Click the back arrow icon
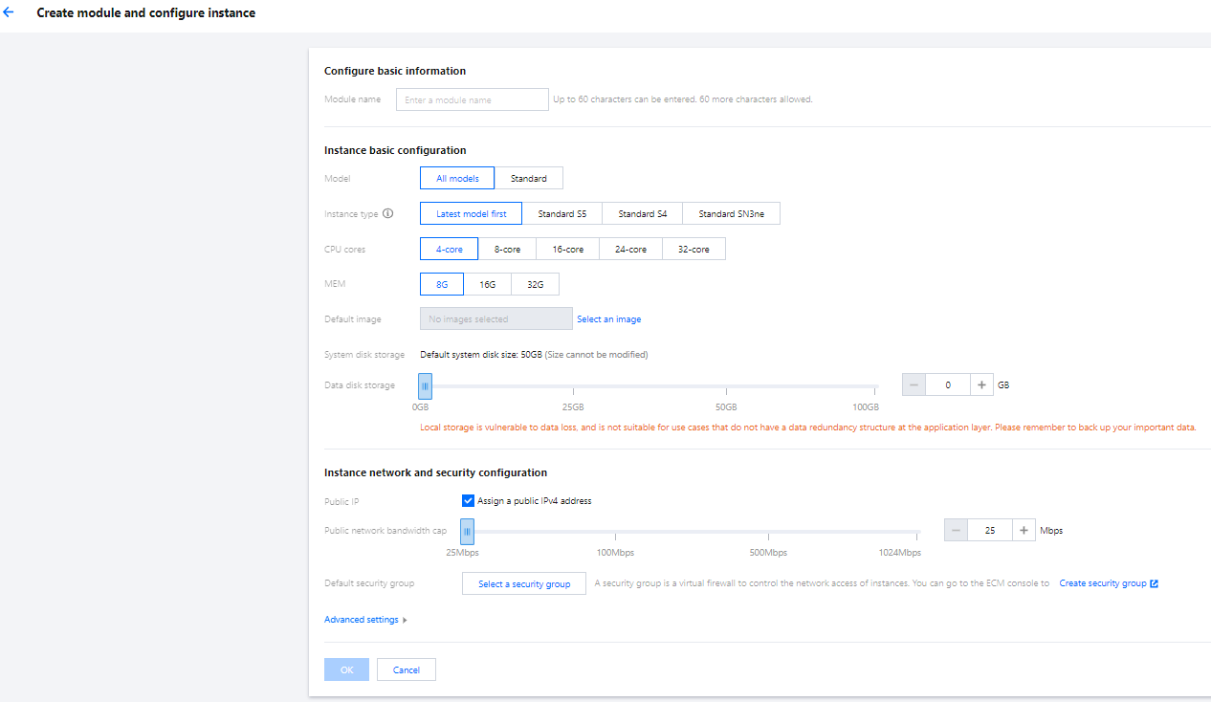 coord(10,13)
